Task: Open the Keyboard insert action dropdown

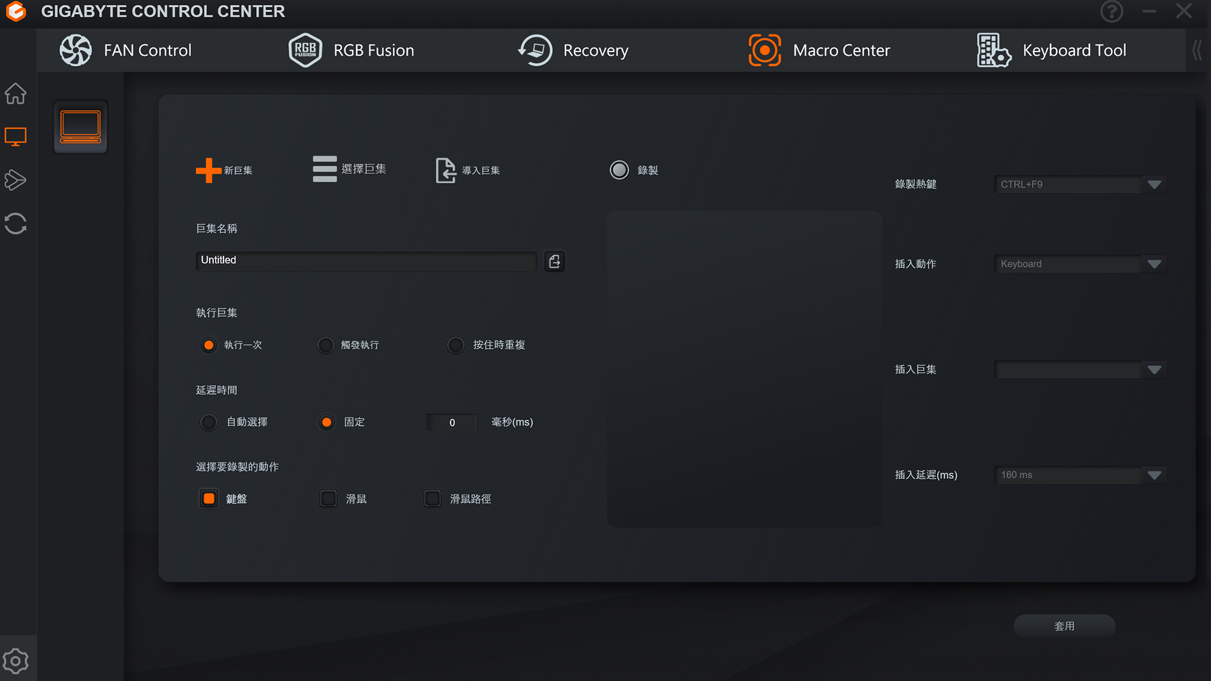Action: (x=1154, y=264)
